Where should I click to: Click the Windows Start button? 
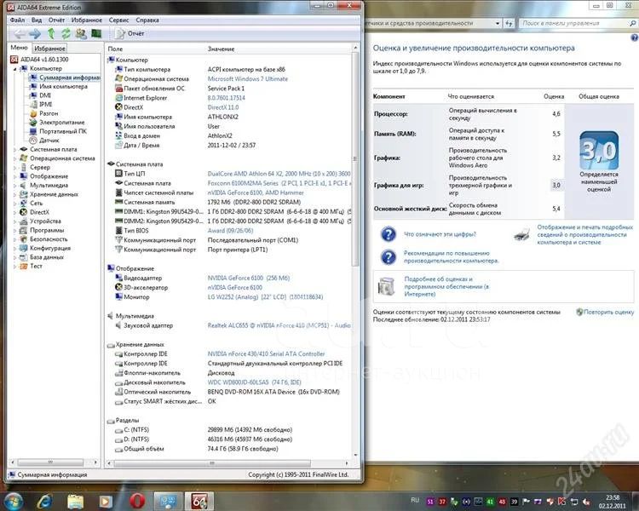pyautogui.click(x=14, y=501)
